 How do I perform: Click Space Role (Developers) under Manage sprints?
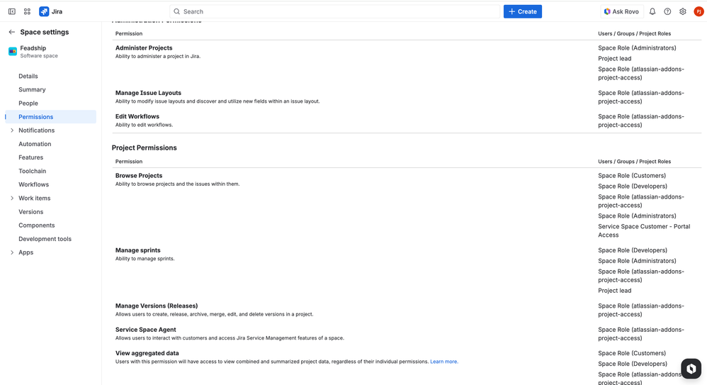633,250
